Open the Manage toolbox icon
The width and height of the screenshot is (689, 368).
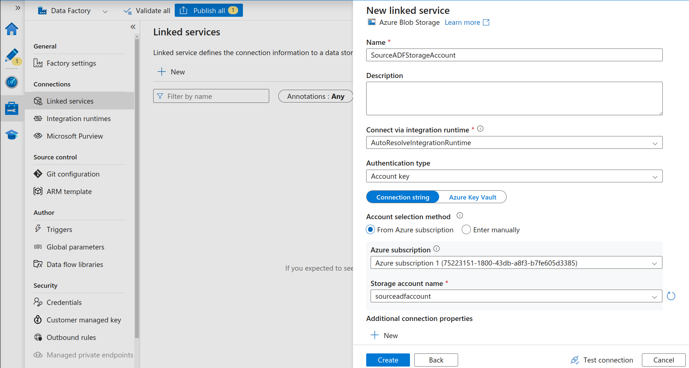12,108
